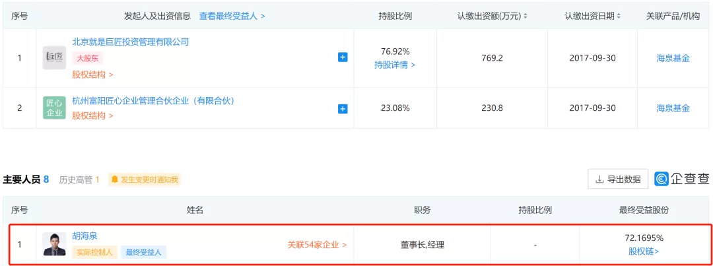Viewport: 713px width, 266px height.
Task: Click the green 匠心企业 logo icon
Action: (54, 108)
